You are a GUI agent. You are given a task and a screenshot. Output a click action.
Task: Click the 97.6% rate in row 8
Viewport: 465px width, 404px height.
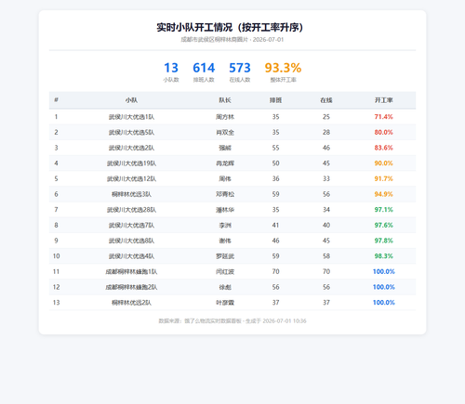point(384,225)
